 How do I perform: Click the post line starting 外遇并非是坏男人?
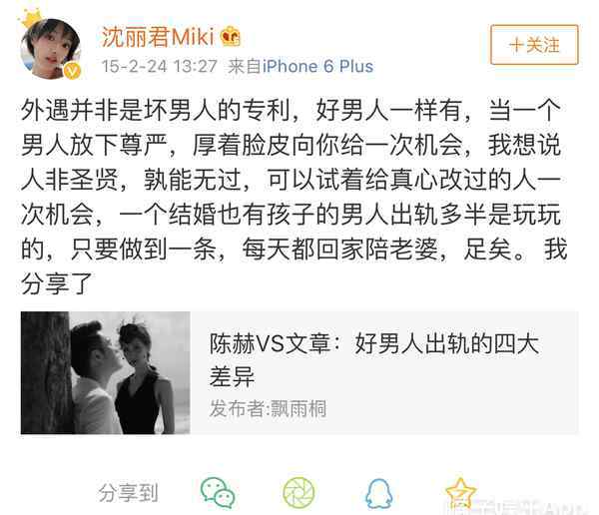coord(291,111)
